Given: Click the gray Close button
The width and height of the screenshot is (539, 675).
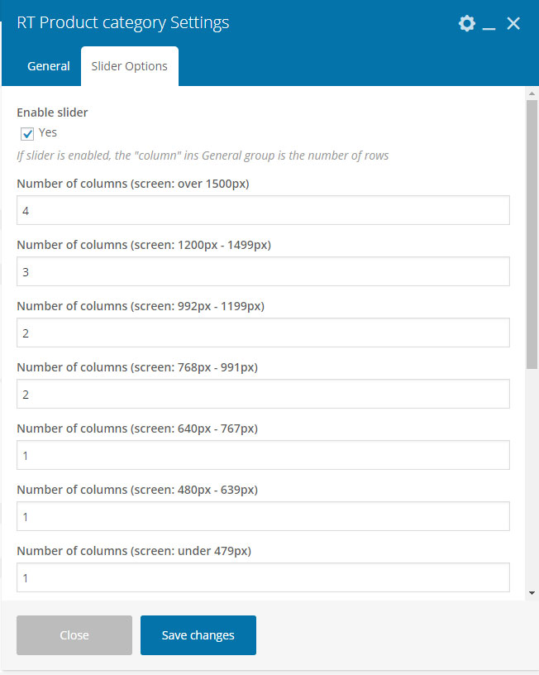Looking at the screenshot, I should (74, 635).
